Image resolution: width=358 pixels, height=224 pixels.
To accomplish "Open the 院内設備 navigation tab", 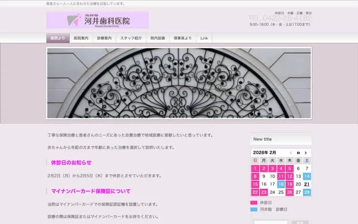I will [158, 38].
